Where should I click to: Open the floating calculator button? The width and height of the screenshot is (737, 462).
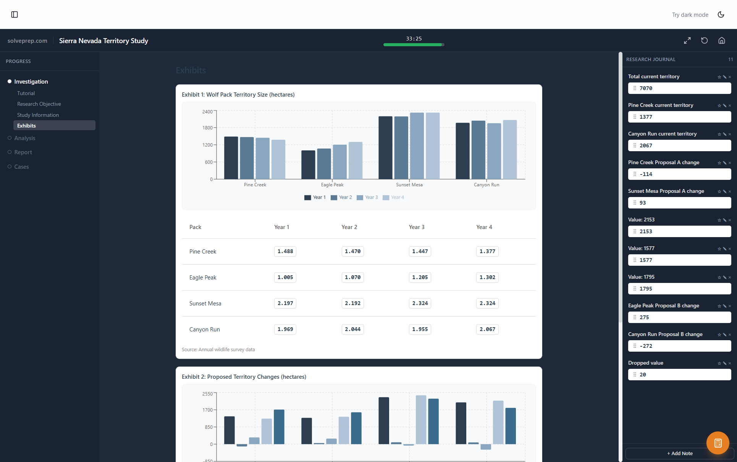tap(718, 443)
